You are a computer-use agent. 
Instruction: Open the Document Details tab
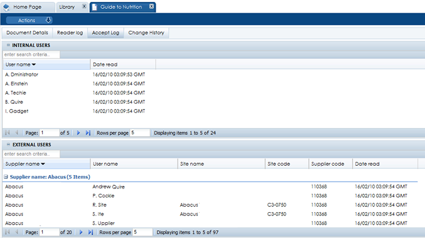click(x=27, y=33)
